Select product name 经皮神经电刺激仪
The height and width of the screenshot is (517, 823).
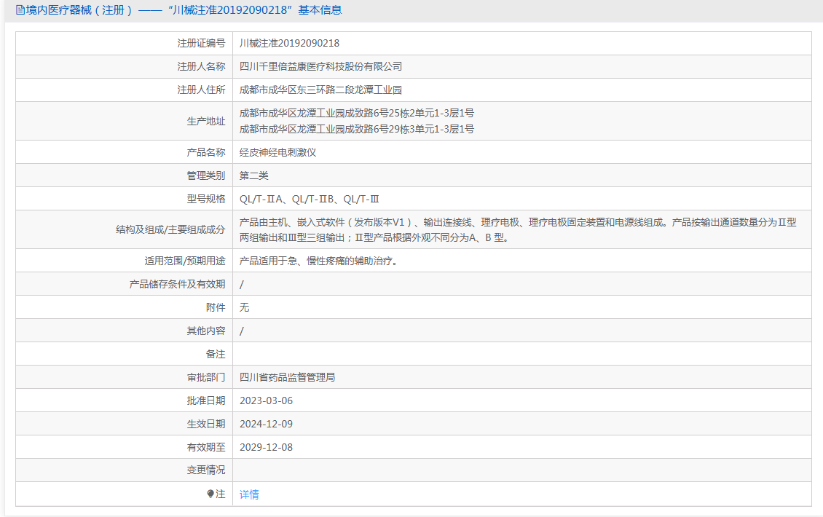click(x=277, y=152)
